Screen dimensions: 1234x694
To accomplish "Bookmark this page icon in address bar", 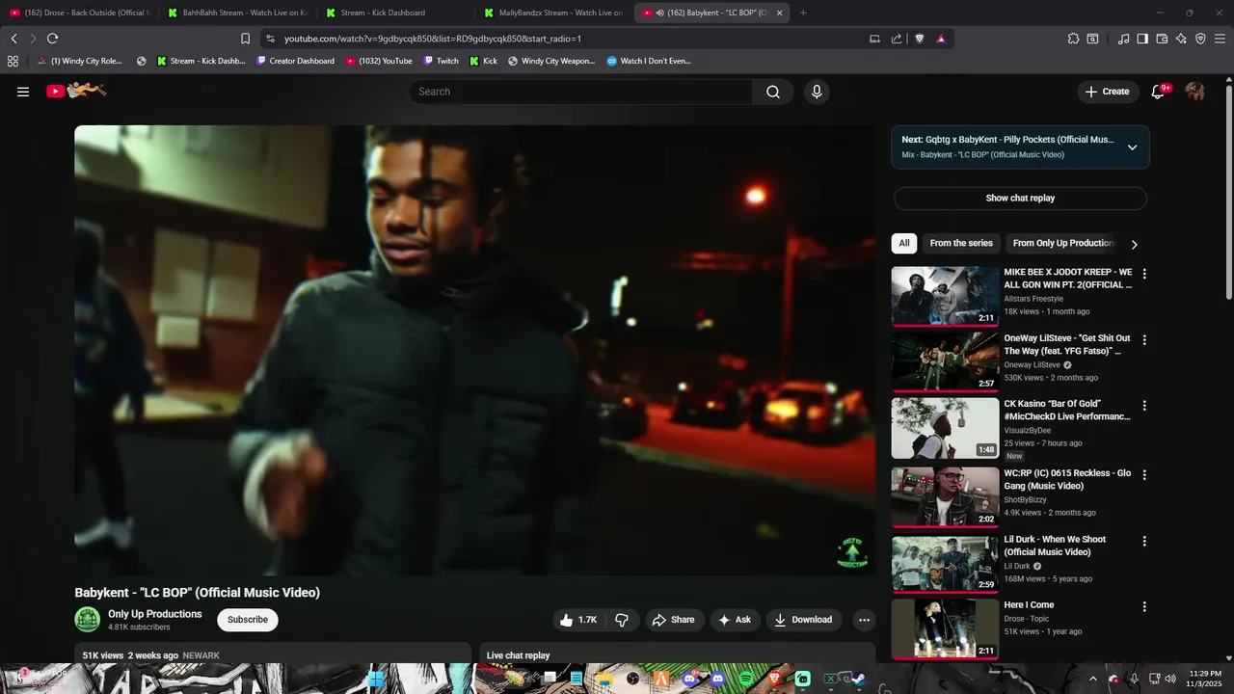I will (x=245, y=39).
